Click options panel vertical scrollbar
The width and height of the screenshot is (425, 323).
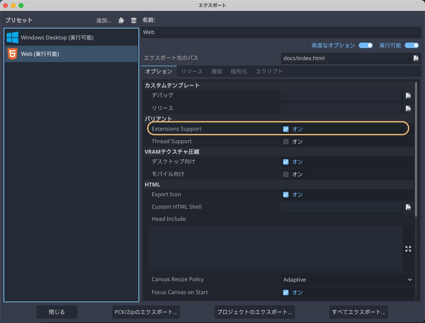click(416, 149)
